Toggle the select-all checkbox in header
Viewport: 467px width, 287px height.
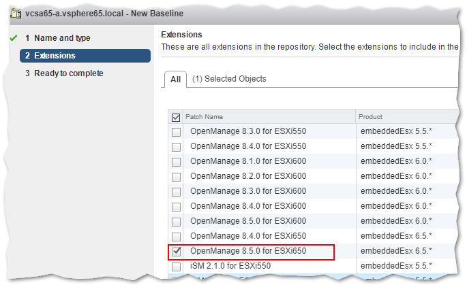176,118
